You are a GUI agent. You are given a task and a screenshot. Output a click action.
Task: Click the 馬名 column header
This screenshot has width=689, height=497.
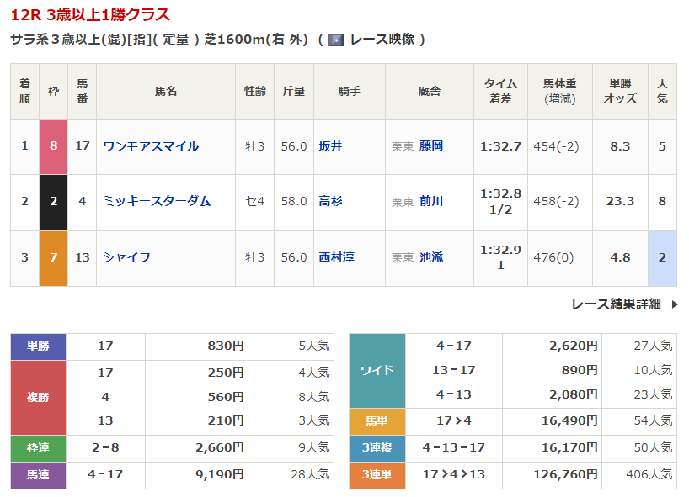click(166, 91)
